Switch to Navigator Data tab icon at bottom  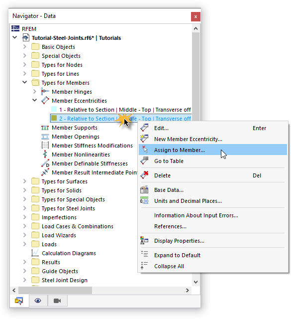coord(19,301)
